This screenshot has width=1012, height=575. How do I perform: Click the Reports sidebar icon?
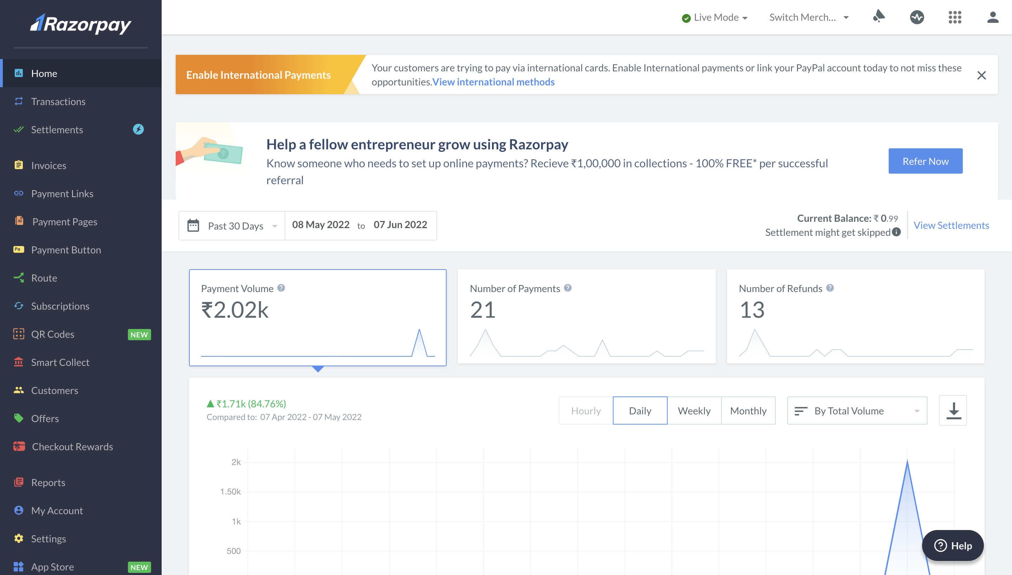[x=19, y=482]
